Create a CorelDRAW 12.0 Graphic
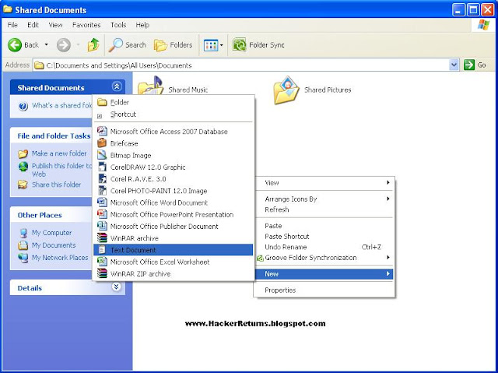 [x=174, y=167]
